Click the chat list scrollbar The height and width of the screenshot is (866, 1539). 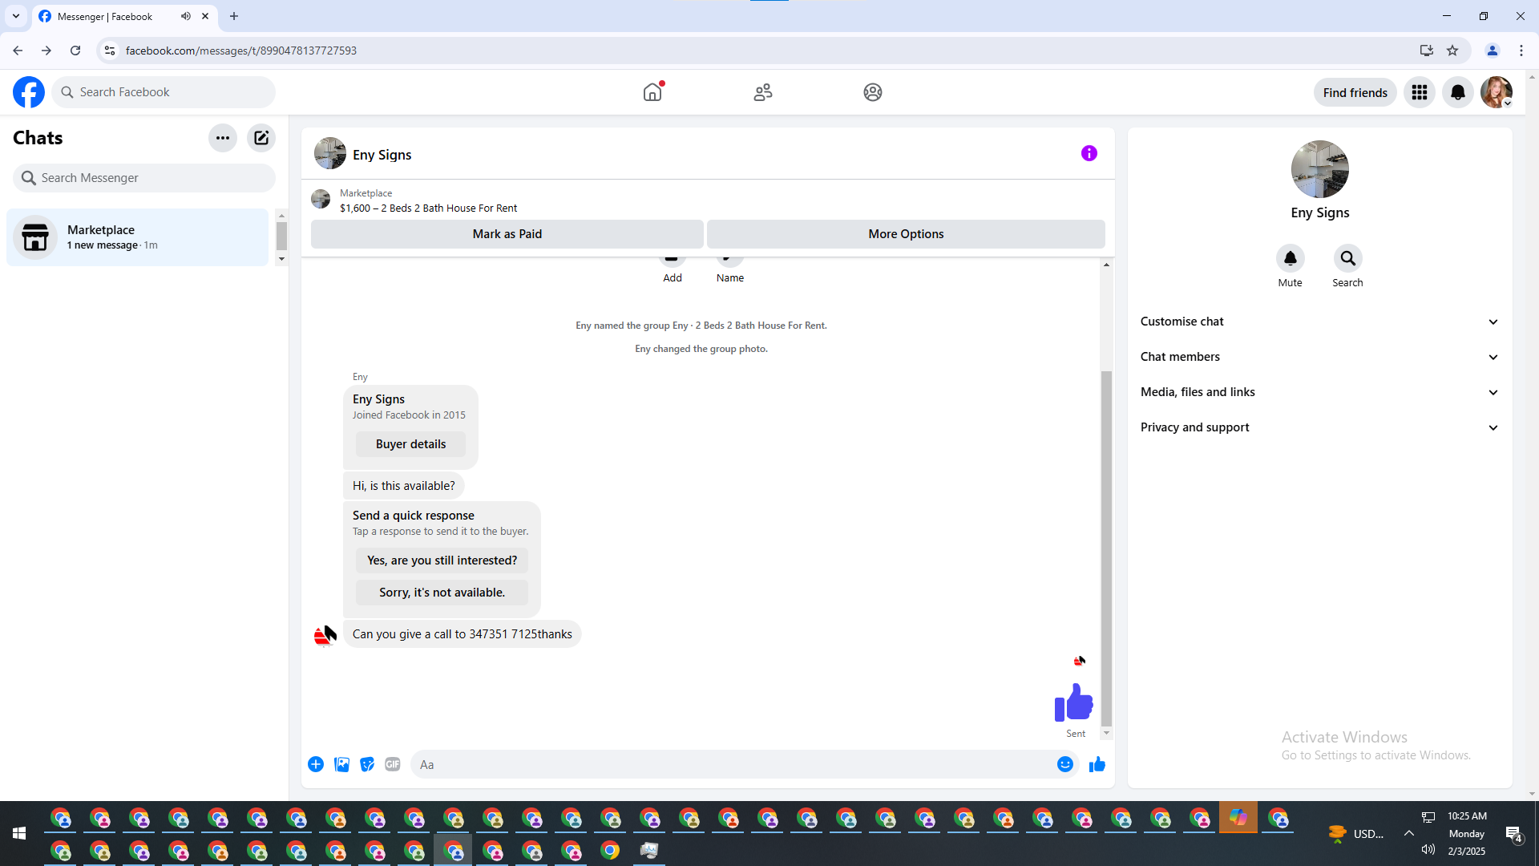pyautogui.click(x=281, y=236)
